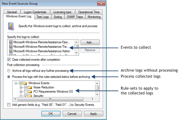
Task: Click the rule-set tree scroll up arrow
Action: click(x=97, y=83)
